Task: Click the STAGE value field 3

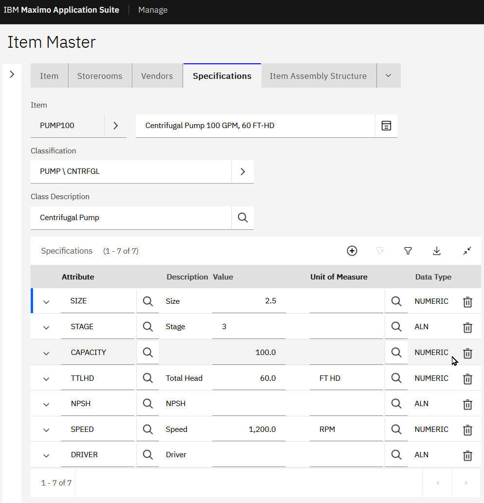Action: [249, 327]
